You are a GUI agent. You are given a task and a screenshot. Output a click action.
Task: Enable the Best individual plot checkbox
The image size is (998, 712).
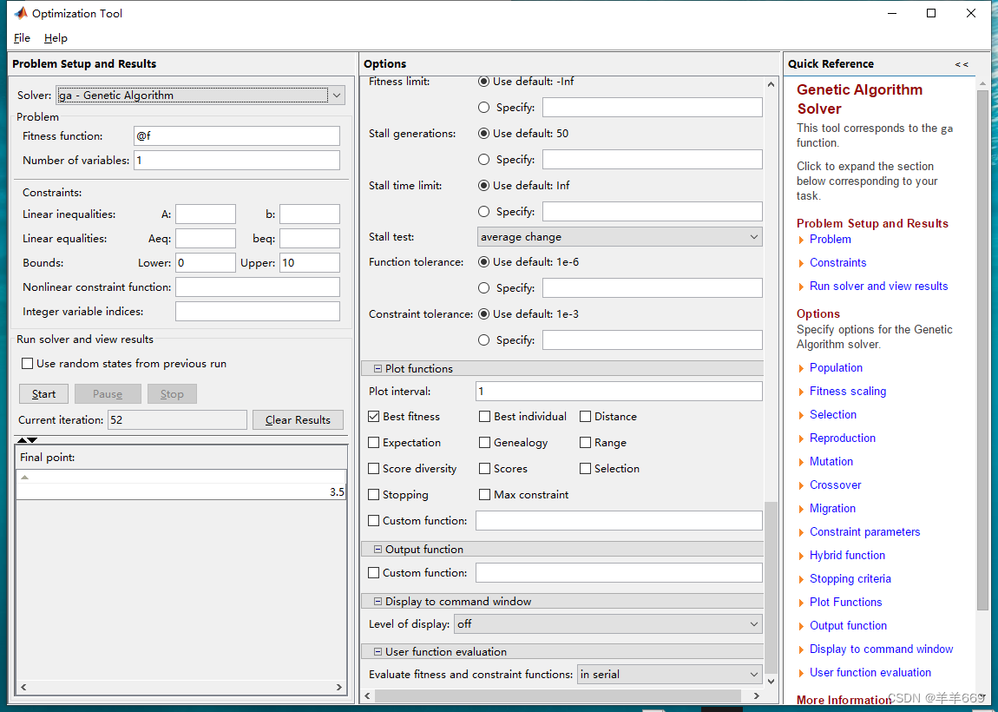tap(485, 417)
